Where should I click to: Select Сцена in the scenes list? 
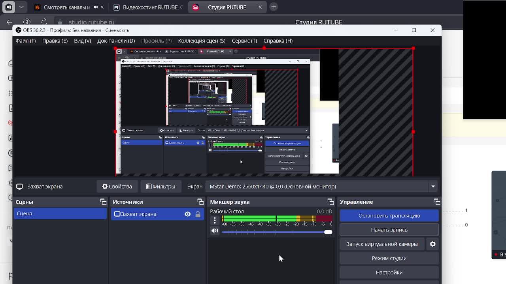coord(60,213)
